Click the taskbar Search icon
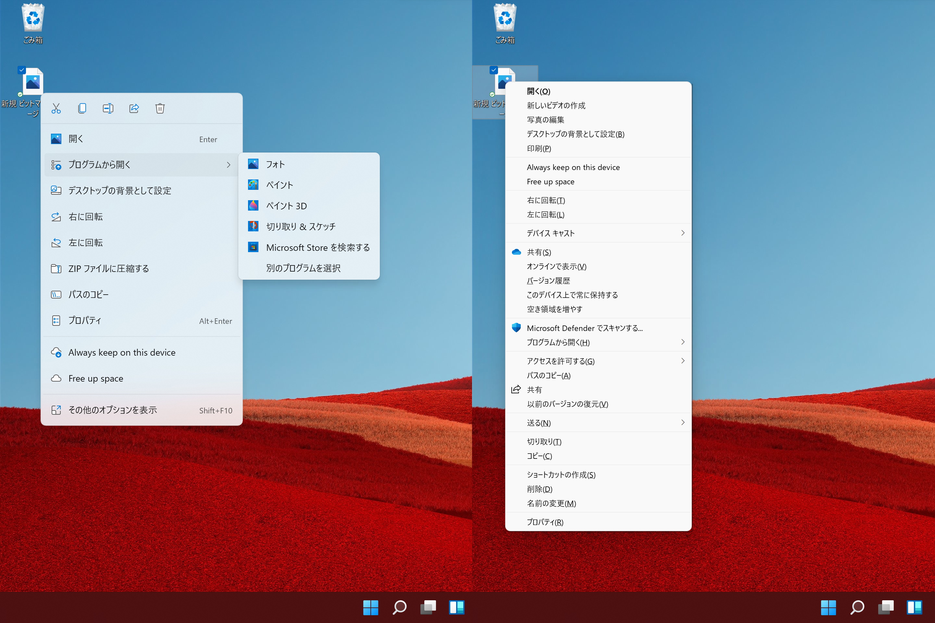Viewport: 935px width, 623px height. tap(400, 607)
